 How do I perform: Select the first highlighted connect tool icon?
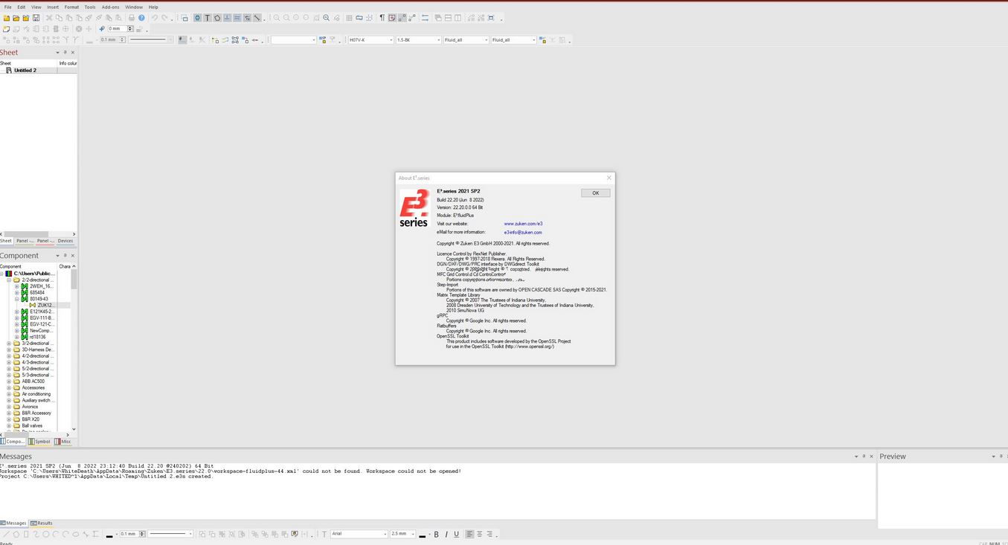pyautogui.click(x=197, y=18)
